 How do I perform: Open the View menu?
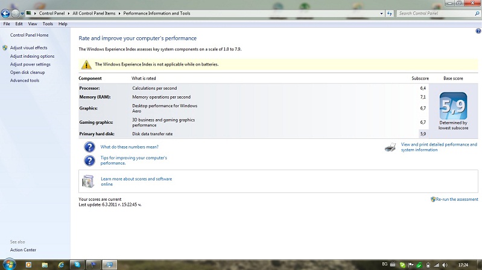[x=33, y=24]
